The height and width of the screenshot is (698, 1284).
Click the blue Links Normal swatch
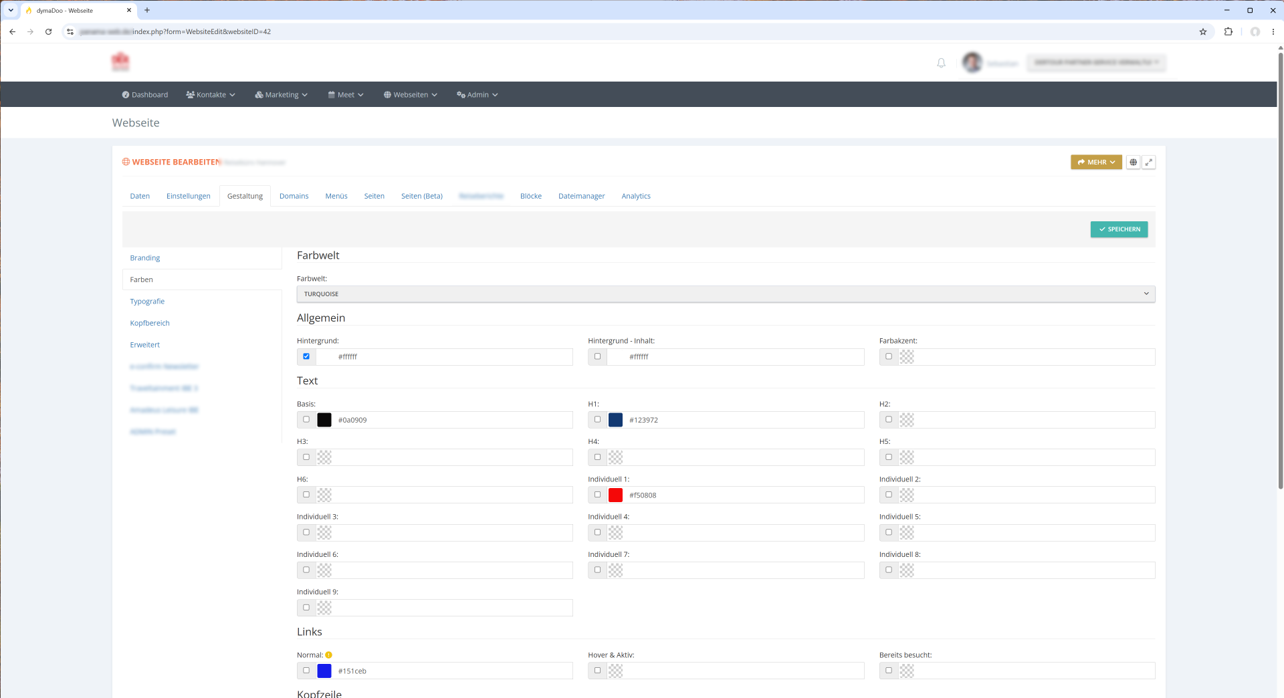point(324,671)
